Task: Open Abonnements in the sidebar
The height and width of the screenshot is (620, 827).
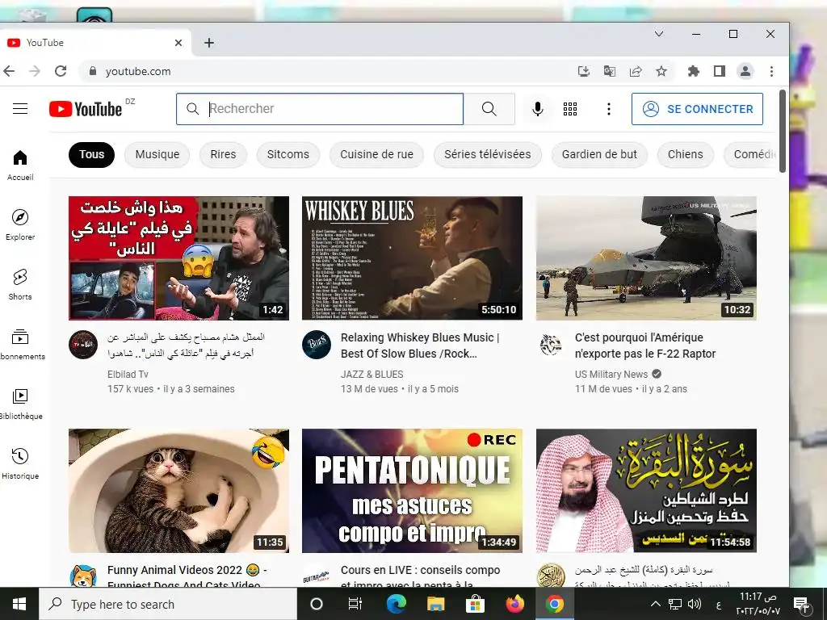Action: (20, 344)
